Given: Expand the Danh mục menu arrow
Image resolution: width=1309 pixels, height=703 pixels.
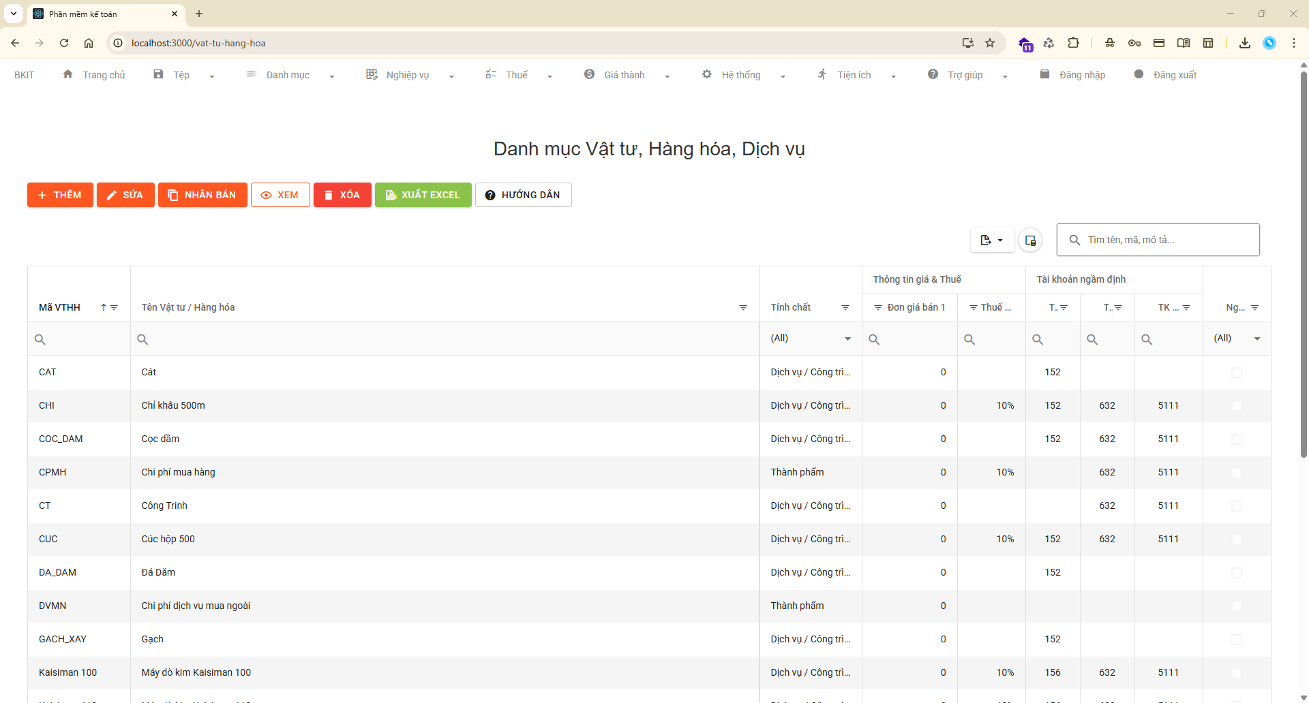Looking at the screenshot, I should point(332,76).
